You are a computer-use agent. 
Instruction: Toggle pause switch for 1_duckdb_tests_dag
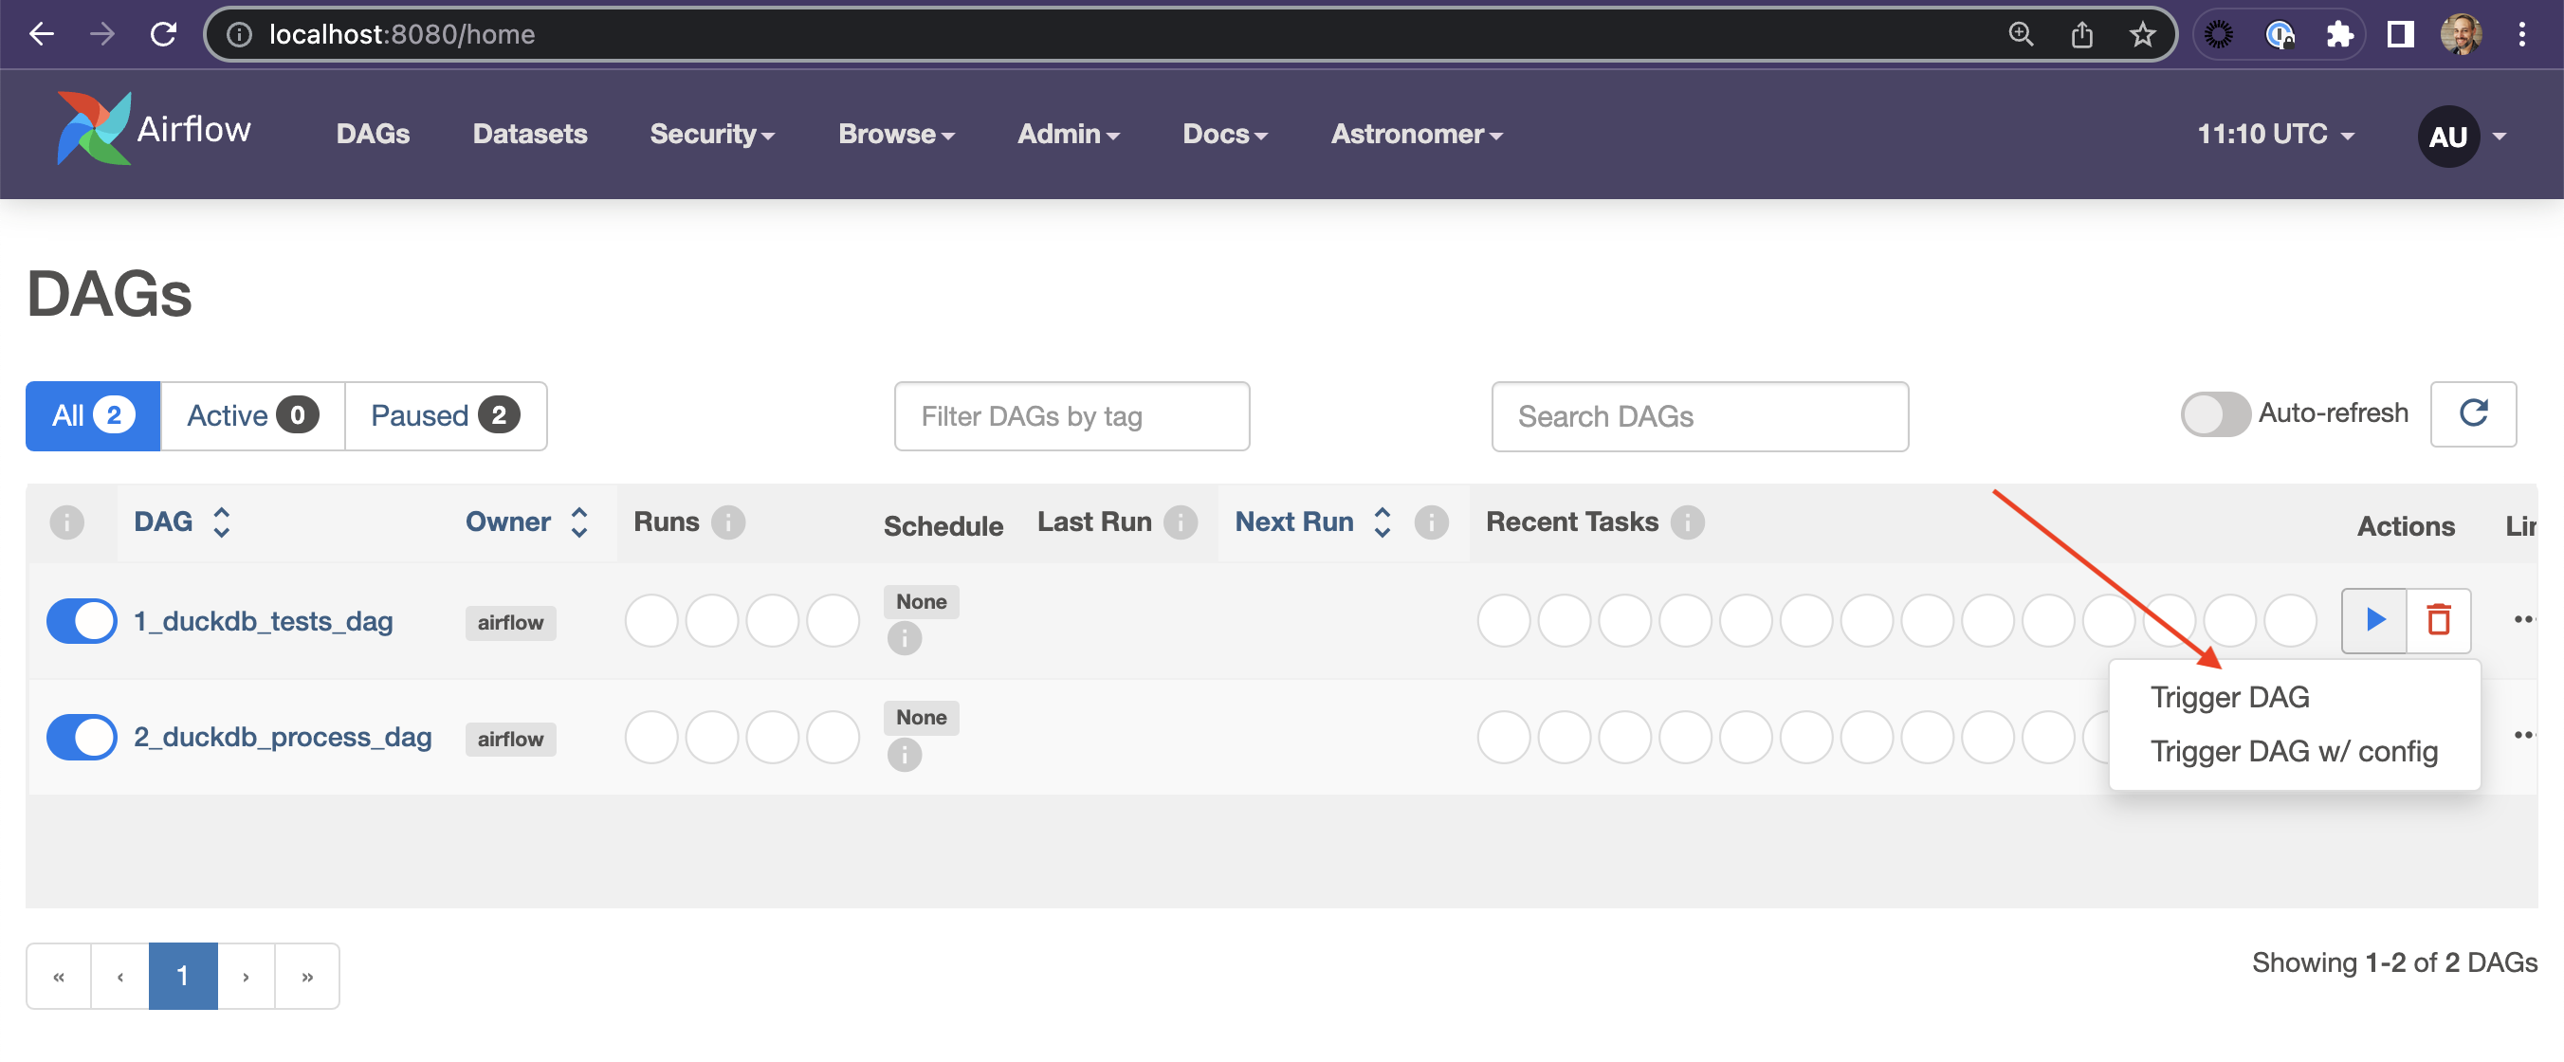tap(82, 621)
